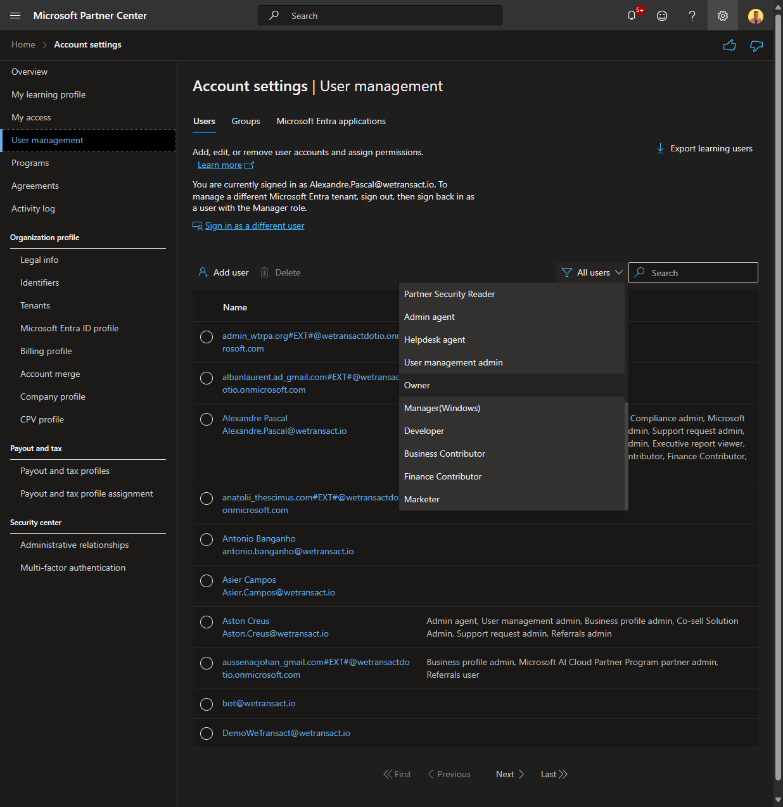Click the users Search input field

[x=693, y=272]
